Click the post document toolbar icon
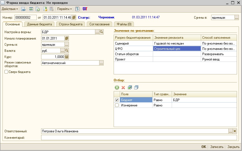Image resolution: width=242 pixels, height=151 pixels. 45,9
